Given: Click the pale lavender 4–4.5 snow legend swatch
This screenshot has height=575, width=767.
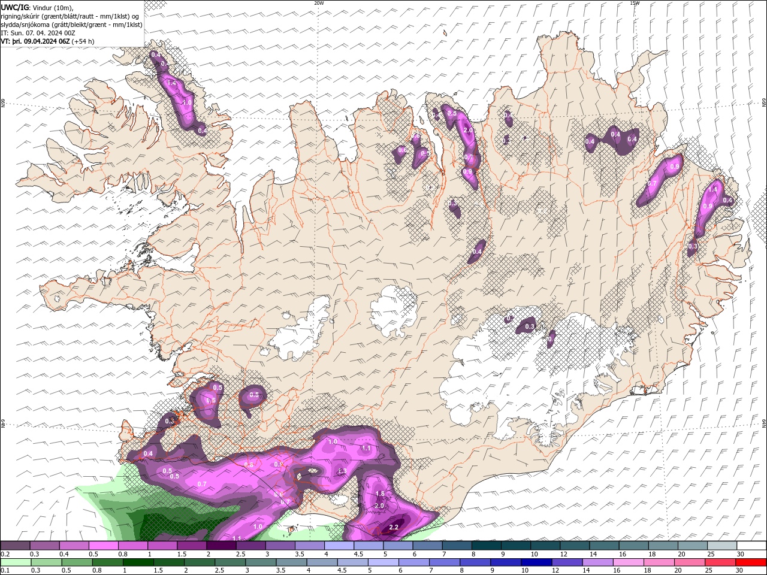Looking at the screenshot, I should click(x=339, y=546).
